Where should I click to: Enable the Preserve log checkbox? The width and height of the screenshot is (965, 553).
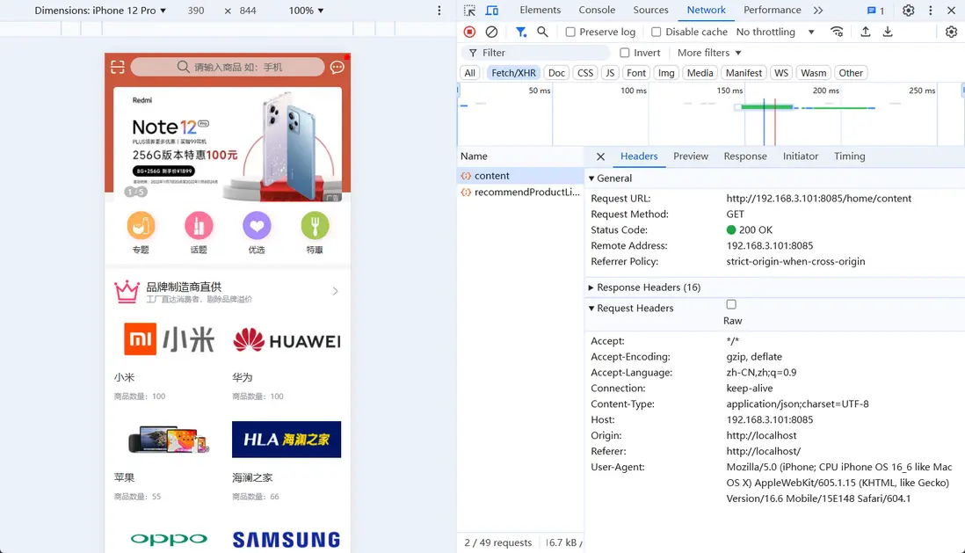click(570, 32)
